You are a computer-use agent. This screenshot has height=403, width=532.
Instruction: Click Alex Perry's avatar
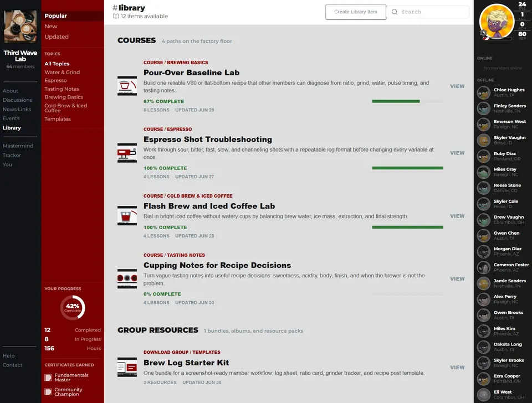pyautogui.click(x=483, y=299)
